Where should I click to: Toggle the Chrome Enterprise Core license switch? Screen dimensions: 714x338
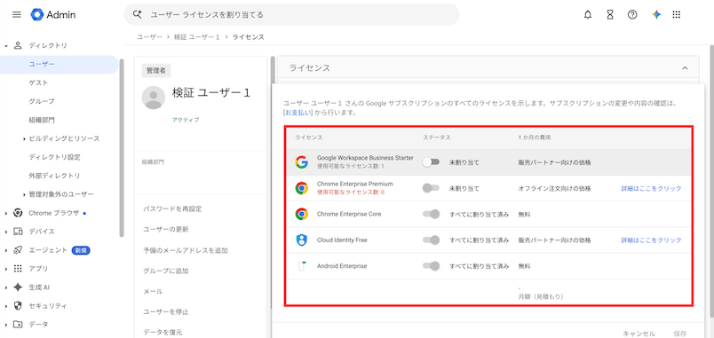tap(431, 214)
